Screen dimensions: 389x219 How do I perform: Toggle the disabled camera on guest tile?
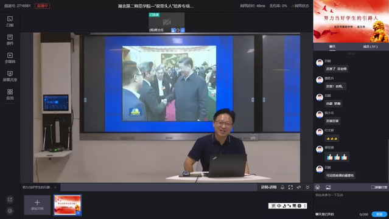tap(167, 22)
